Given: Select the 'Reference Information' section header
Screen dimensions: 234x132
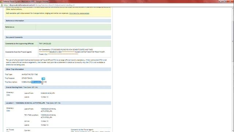Looking at the screenshot, I should [x=58, y=21].
